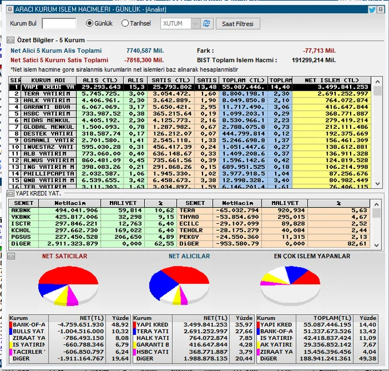Click the Saat Filtresi button

pos(237,24)
